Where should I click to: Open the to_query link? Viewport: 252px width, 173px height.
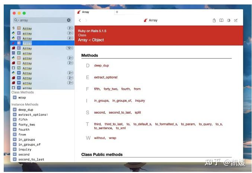pyautogui.click(x=205, y=124)
